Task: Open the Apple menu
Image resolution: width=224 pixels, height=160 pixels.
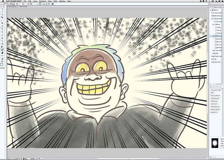Action: (x=3, y=1)
